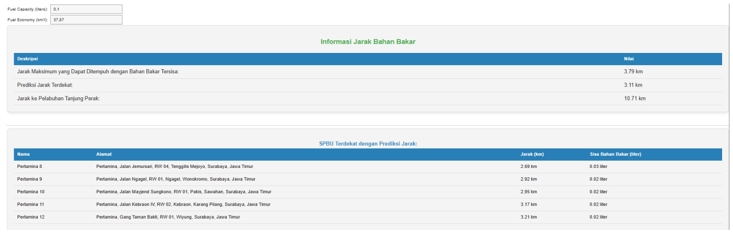Click the Jarak (km) column header
This screenshot has width=733, height=234.
pos(532,154)
